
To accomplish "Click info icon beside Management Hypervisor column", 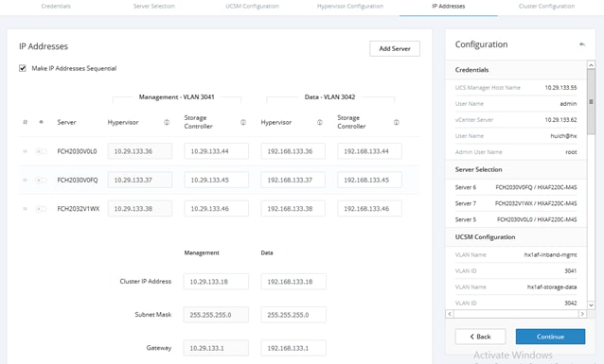I will click(x=167, y=122).
